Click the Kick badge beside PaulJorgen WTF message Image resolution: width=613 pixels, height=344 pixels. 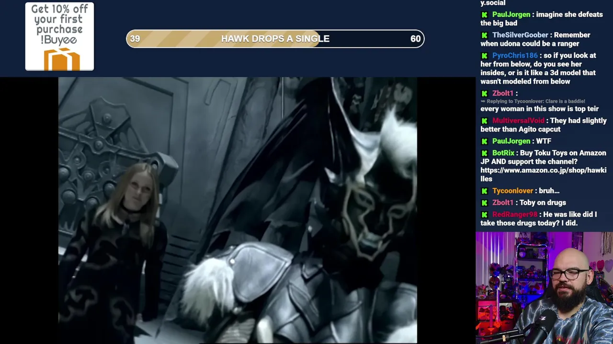point(485,141)
